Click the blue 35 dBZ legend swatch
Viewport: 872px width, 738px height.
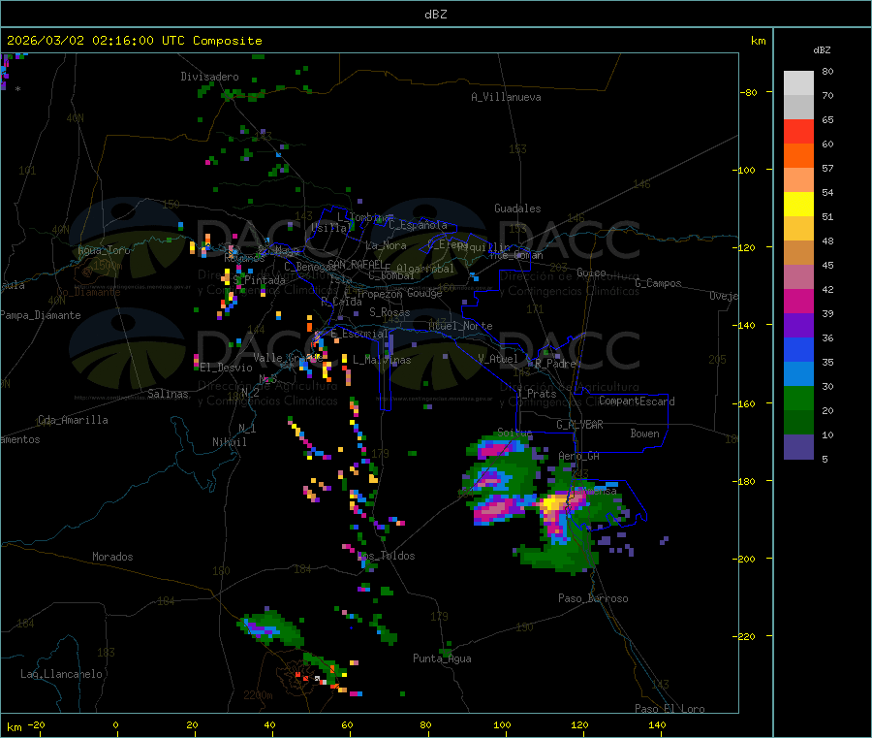point(798,349)
